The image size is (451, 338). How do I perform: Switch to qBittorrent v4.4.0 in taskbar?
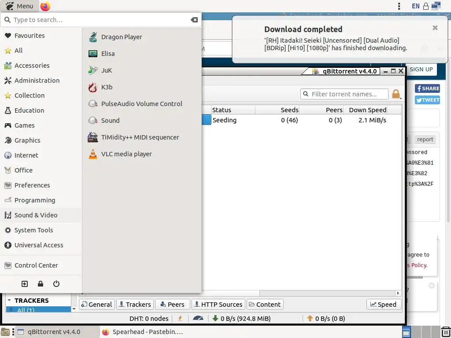coord(57,332)
